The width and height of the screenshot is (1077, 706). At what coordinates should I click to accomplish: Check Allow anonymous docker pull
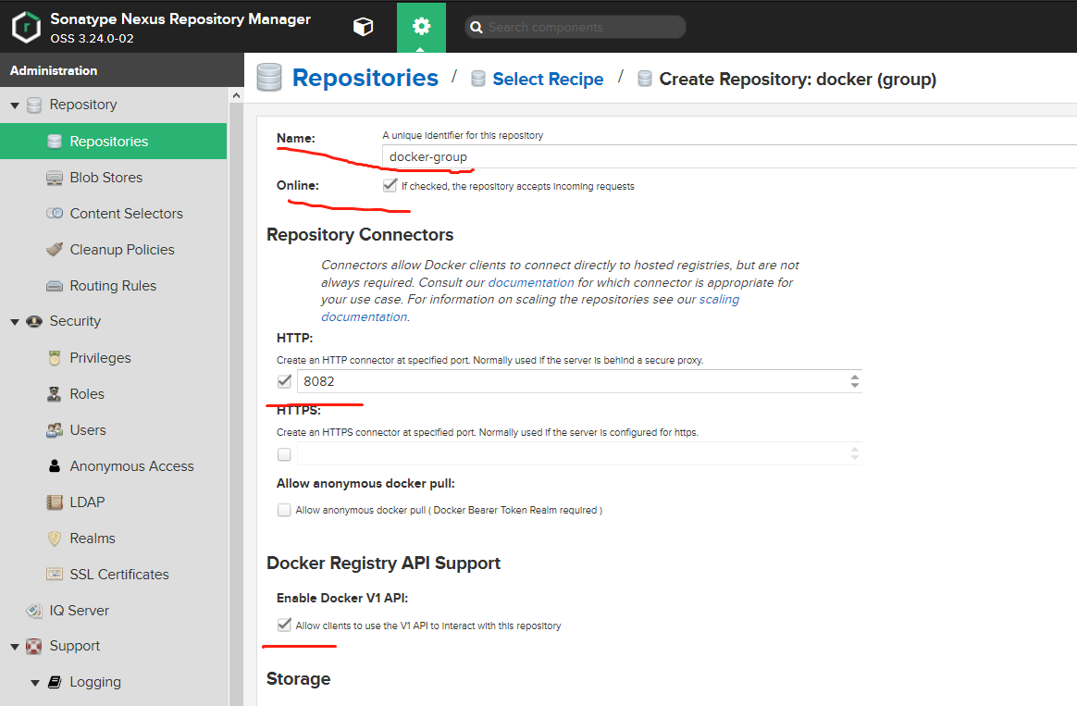[x=284, y=510]
